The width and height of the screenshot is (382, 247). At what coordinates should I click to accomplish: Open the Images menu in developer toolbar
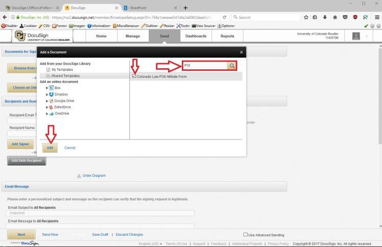(77, 26)
